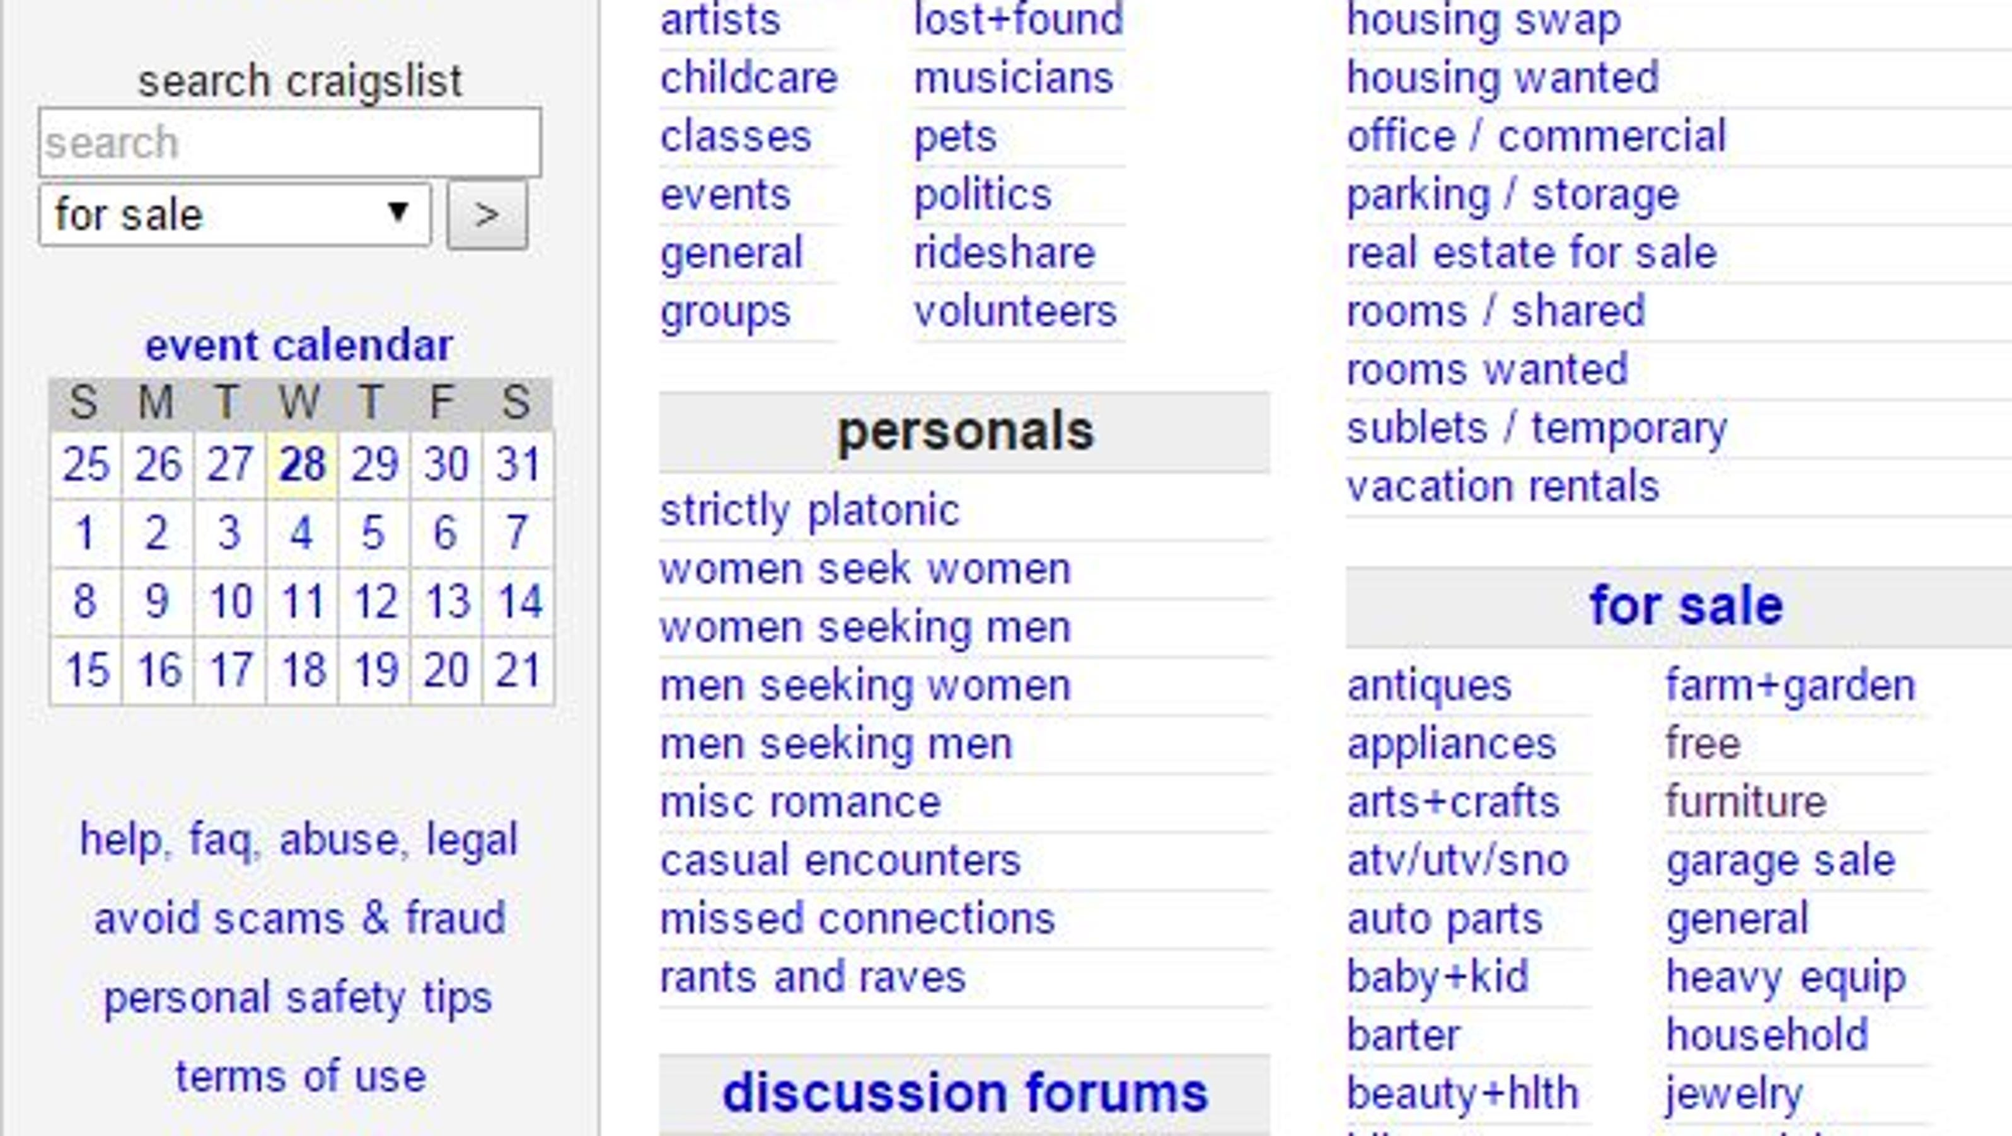Select calendar date 21
The width and height of the screenshot is (2012, 1136).
[x=518, y=670]
